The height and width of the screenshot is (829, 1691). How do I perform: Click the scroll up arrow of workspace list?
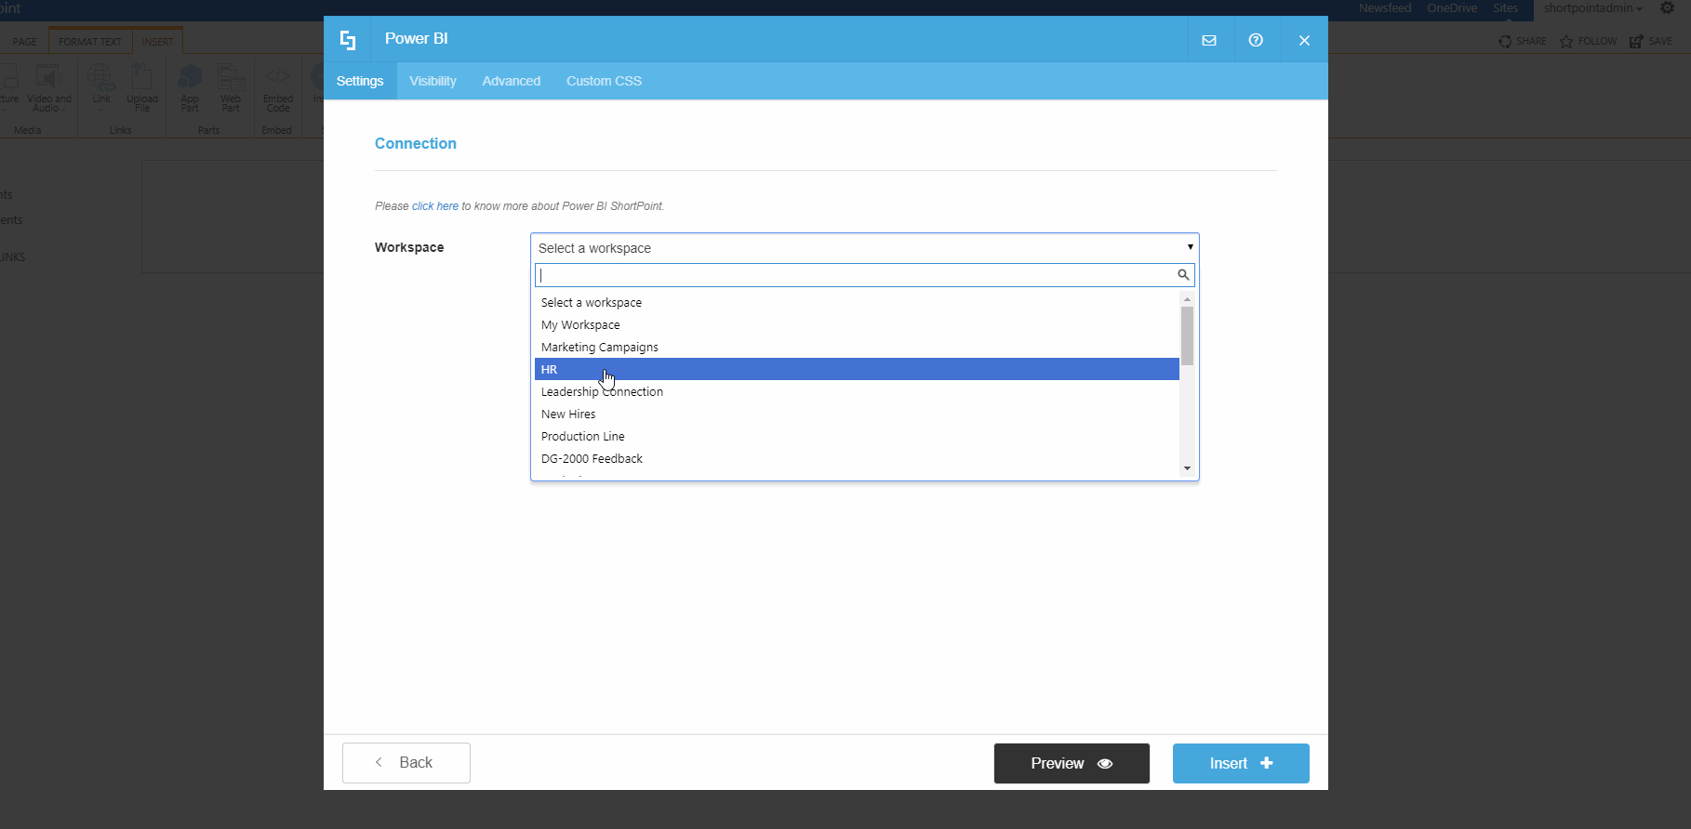click(1187, 299)
